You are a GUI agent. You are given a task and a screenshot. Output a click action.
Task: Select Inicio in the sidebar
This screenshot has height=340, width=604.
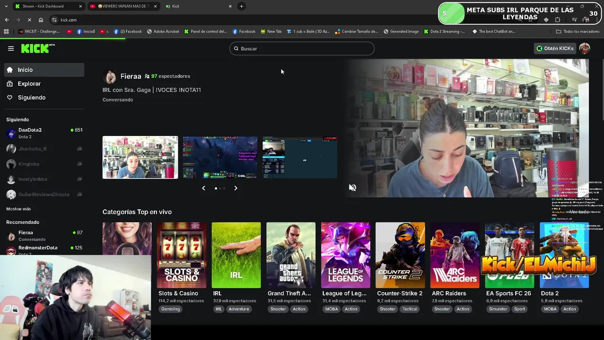[x=44, y=70]
